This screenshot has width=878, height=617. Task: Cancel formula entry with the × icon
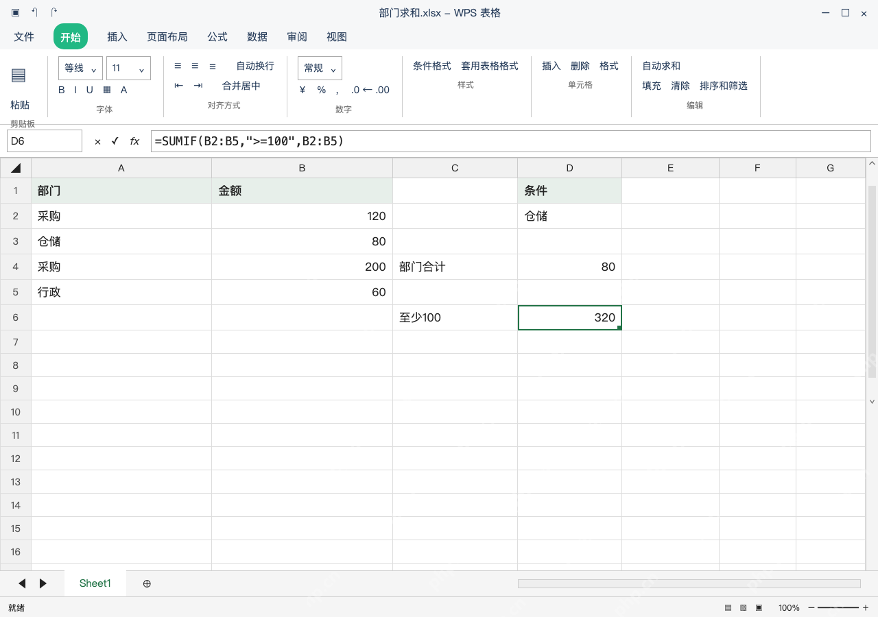(x=97, y=141)
